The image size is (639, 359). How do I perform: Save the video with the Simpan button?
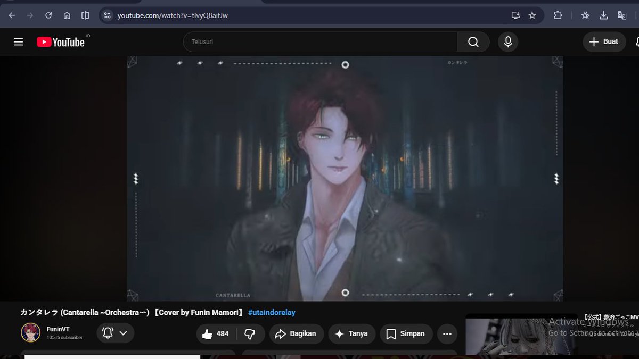406,334
